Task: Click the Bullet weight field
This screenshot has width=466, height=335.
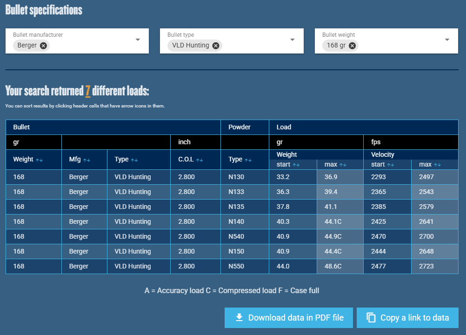Action: click(x=386, y=41)
